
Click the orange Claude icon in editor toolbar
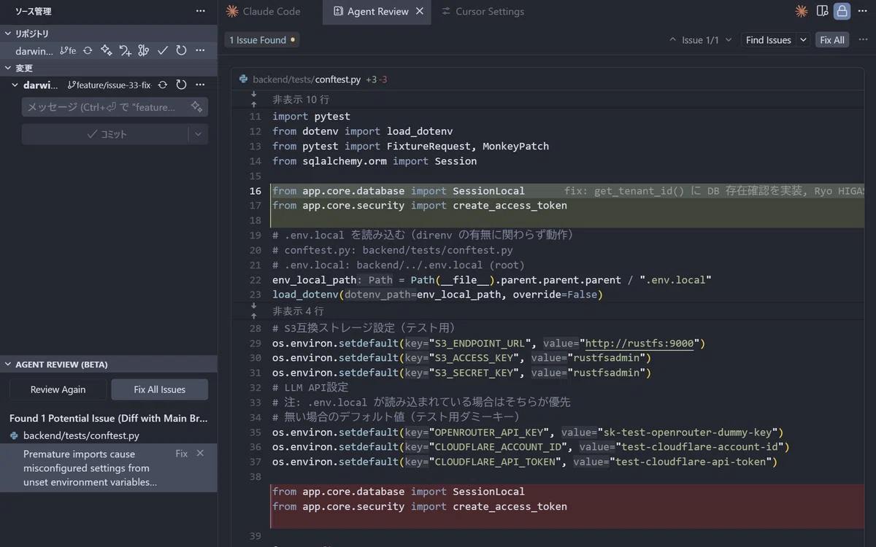pos(802,11)
